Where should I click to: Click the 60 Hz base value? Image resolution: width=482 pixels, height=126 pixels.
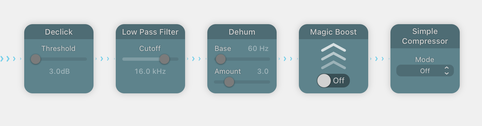pyautogui.click(x=258, y=49)
